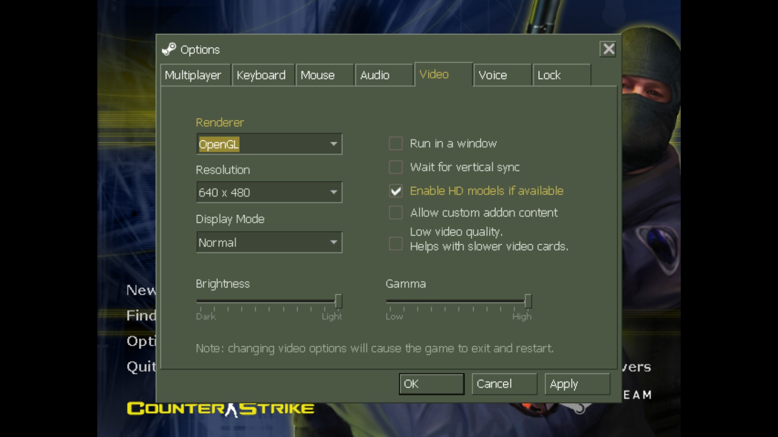Image resolution: width=778 pixels, height=437 pixels.
Task: Click the Low label under Gamma slider
Action: [394, 317]
